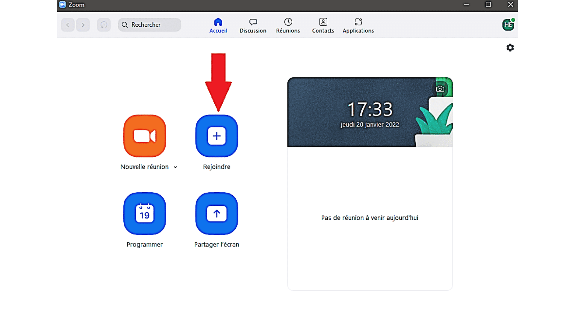Go back with the left arrow button

[x=68, y=25]
